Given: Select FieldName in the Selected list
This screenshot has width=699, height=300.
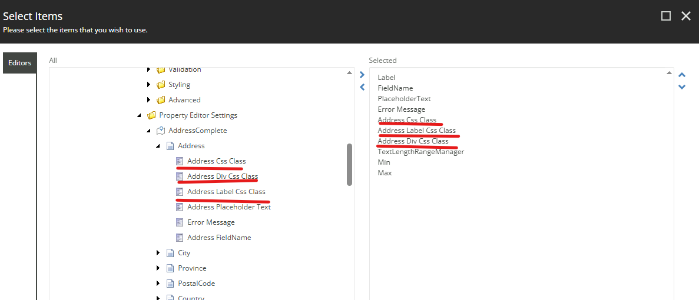Looking at the screenshot, I should [x=395, y=88].
